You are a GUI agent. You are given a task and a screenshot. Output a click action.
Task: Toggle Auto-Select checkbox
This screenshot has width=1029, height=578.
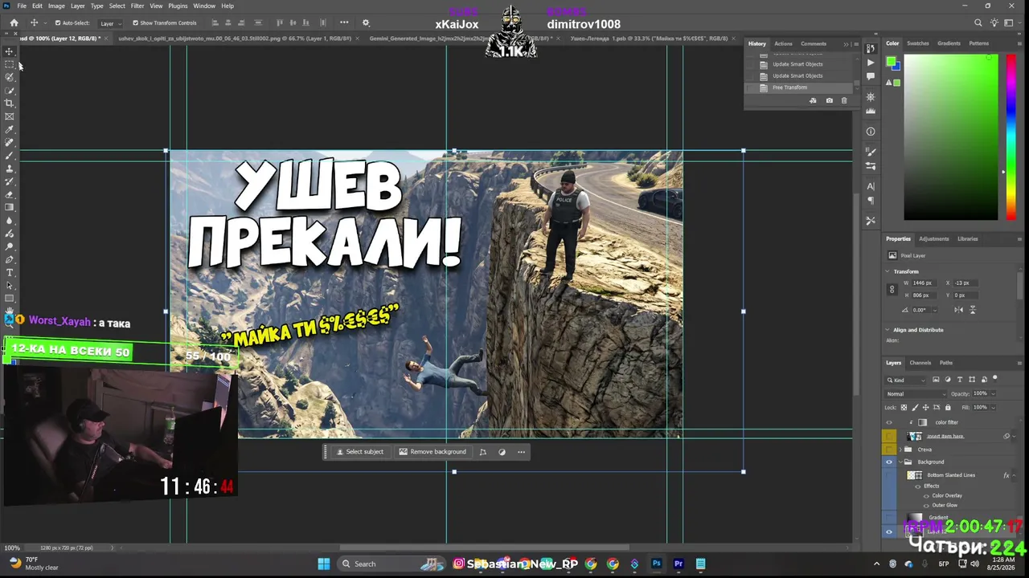57,23
